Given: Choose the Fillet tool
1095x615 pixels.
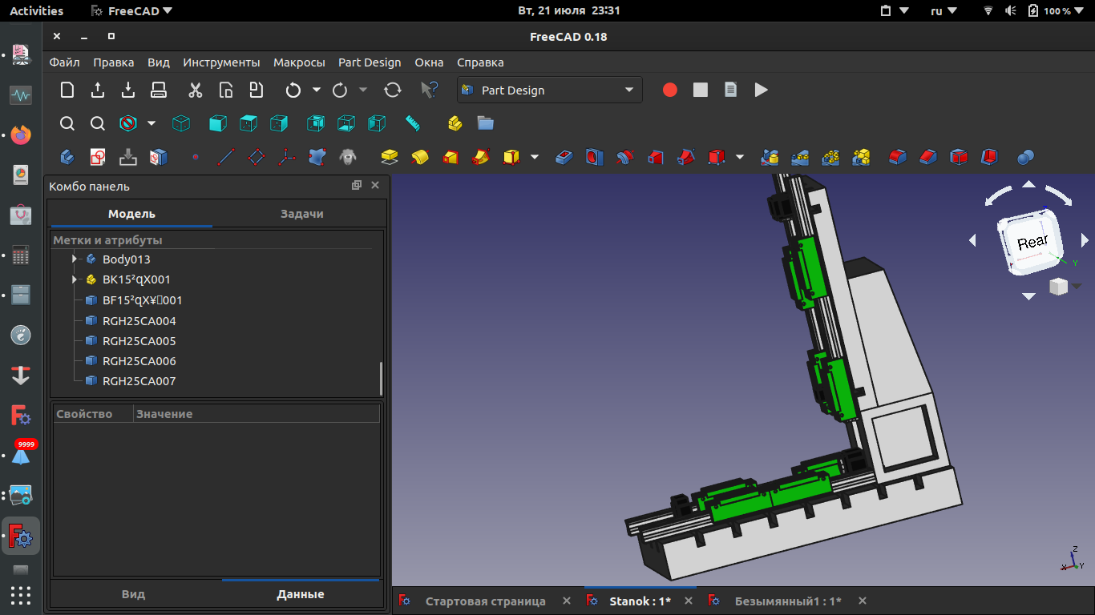Looking at the screenshot, I should click(898, 157).
